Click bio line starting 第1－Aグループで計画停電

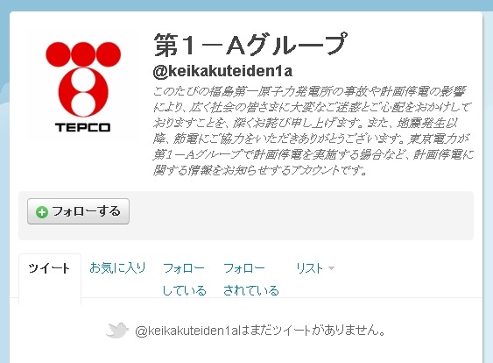click(313, 154)
